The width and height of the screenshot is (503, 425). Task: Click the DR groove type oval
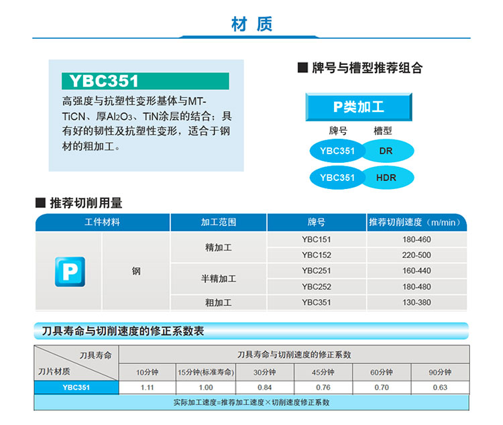[x=388, y=151]
